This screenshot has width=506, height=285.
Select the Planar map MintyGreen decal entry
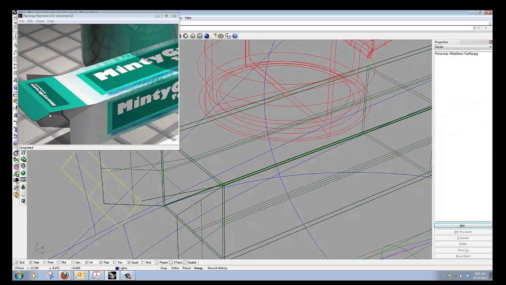pos(457,54)
